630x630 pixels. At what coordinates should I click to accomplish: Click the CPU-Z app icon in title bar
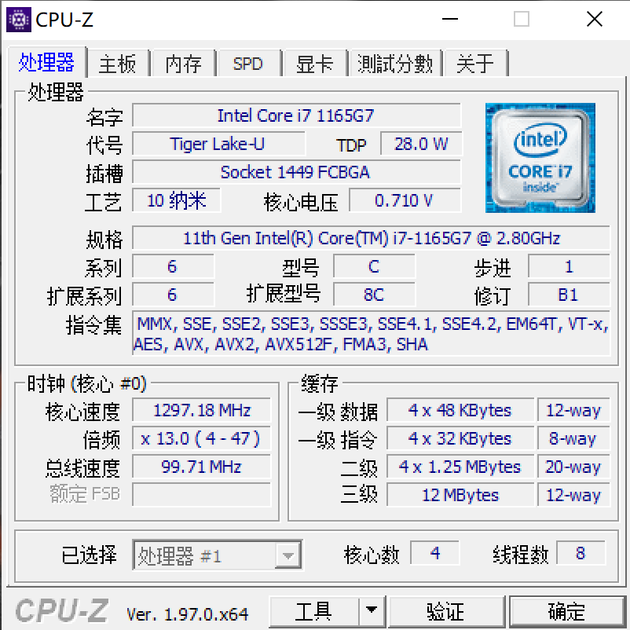pyautogui.click(x=19, y=20)
